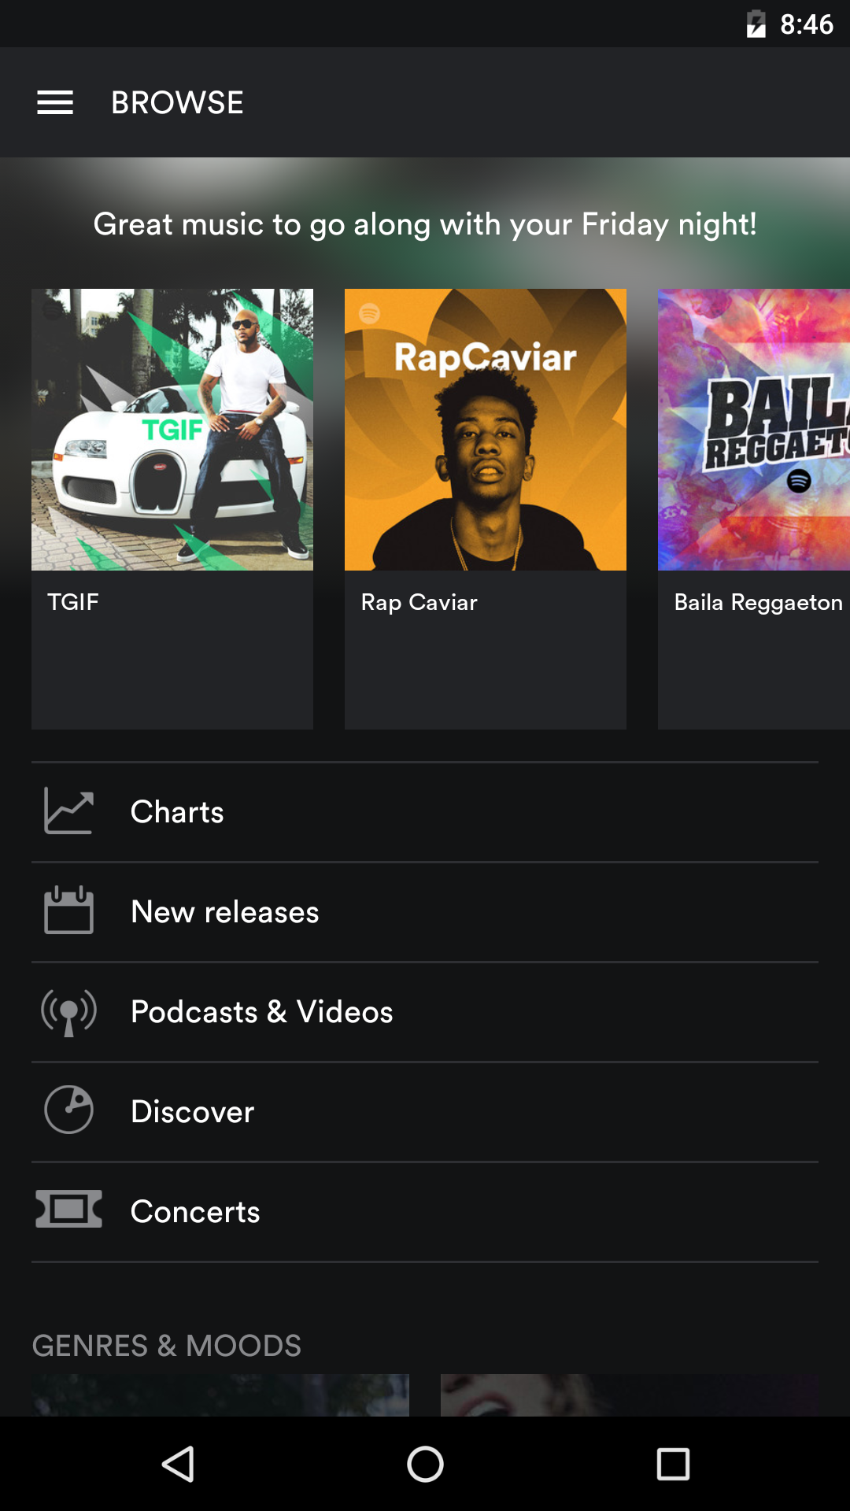Screen dimensions: 850x1511
Task: Go to Podcasts & Videos
Action: (x=262, y=1012)
